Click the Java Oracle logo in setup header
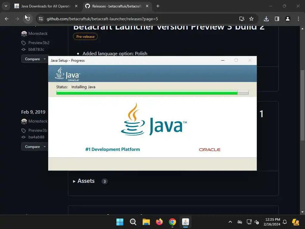305x229 pixels. pyautogui.click(x=68, y=74)
